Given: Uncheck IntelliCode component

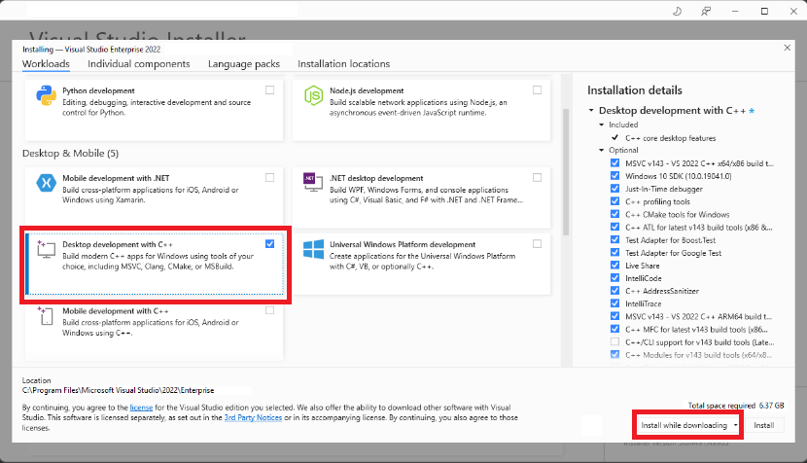Looking at the screenshot, I should click(614, 278).
